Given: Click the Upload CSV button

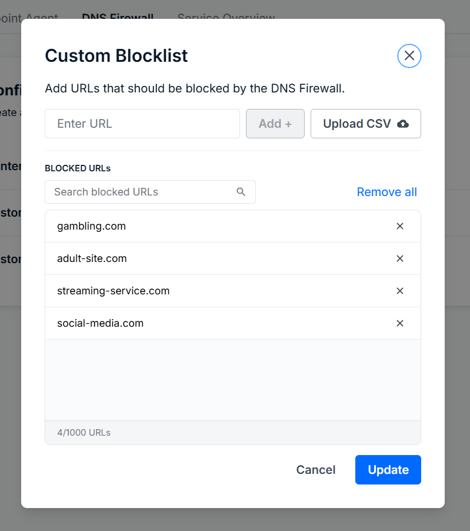Looking at the screenshot, I should pyautogui.click(x=366, y=124).
